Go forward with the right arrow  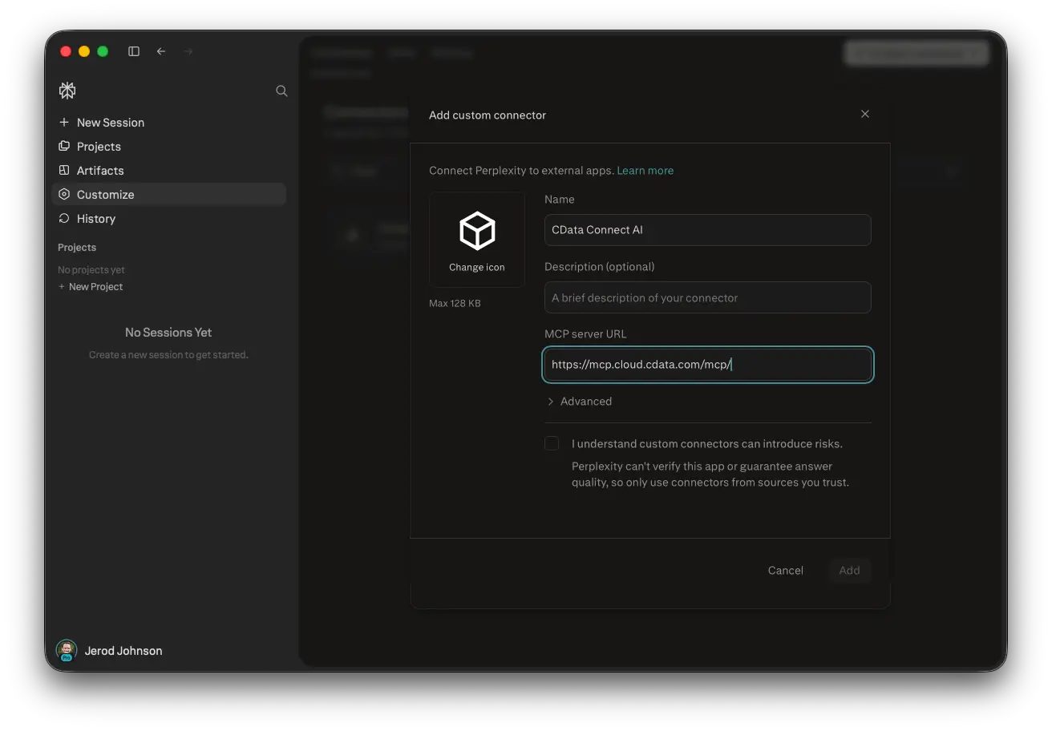click(x=188, y=51)
